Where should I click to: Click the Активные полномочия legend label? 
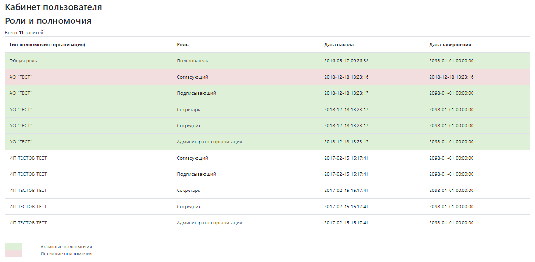pos(66,247)
